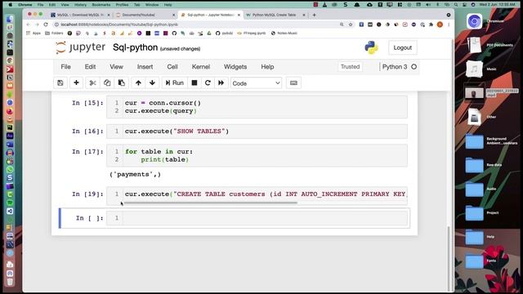Open Chrome extensions puzzle icon
This screenshot has width=523, height=294.
coord(431,24)
